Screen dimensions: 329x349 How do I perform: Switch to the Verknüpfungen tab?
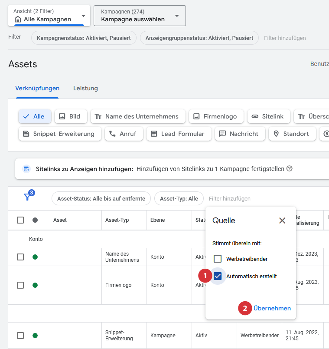[x=37, y=89]
